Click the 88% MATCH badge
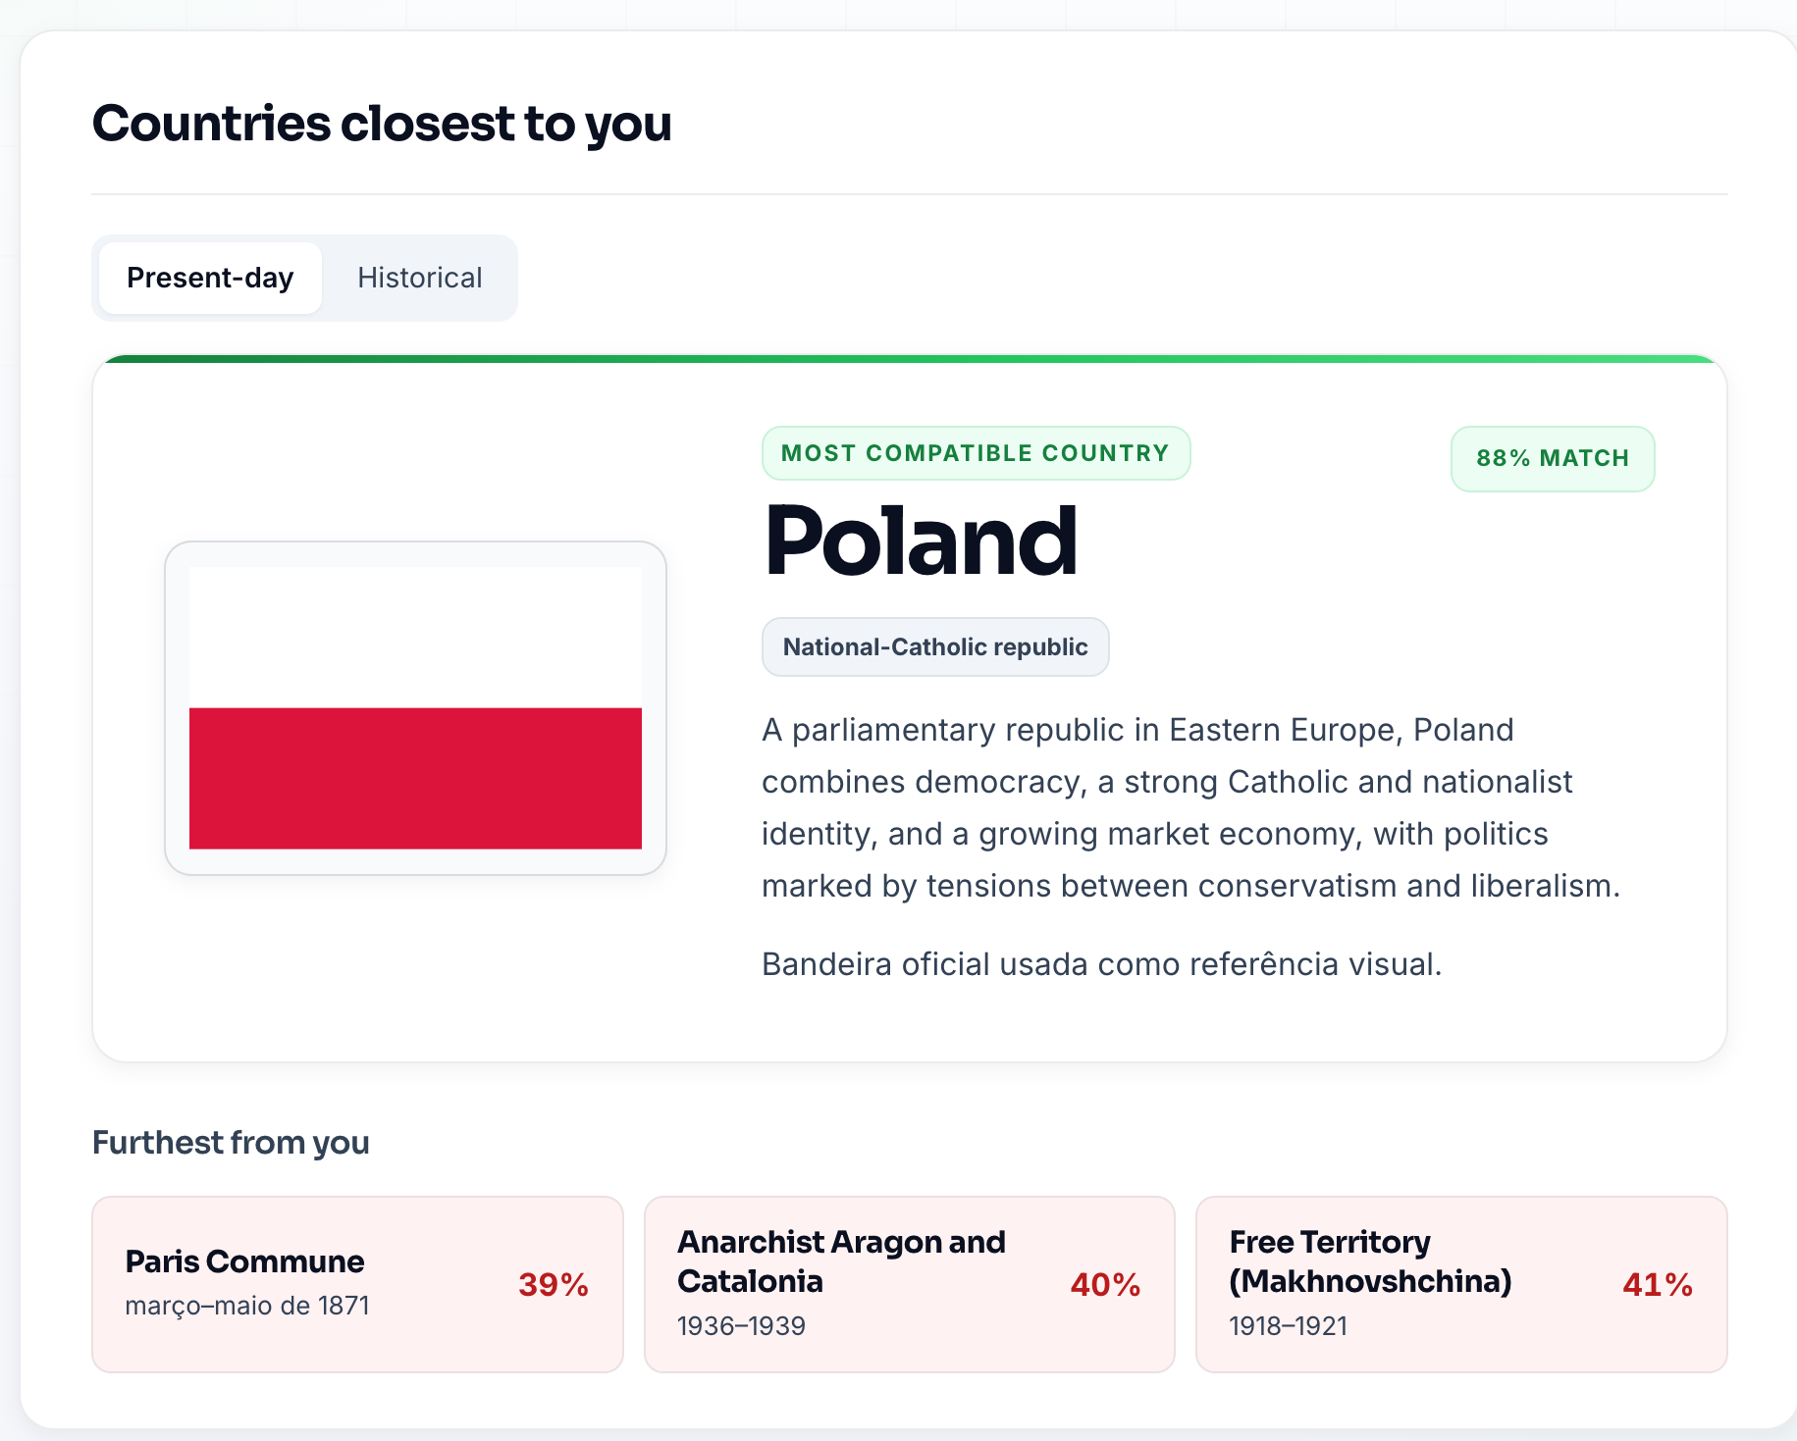The height and width of the screenshot is (1441, 1797). click(1553, 458)
